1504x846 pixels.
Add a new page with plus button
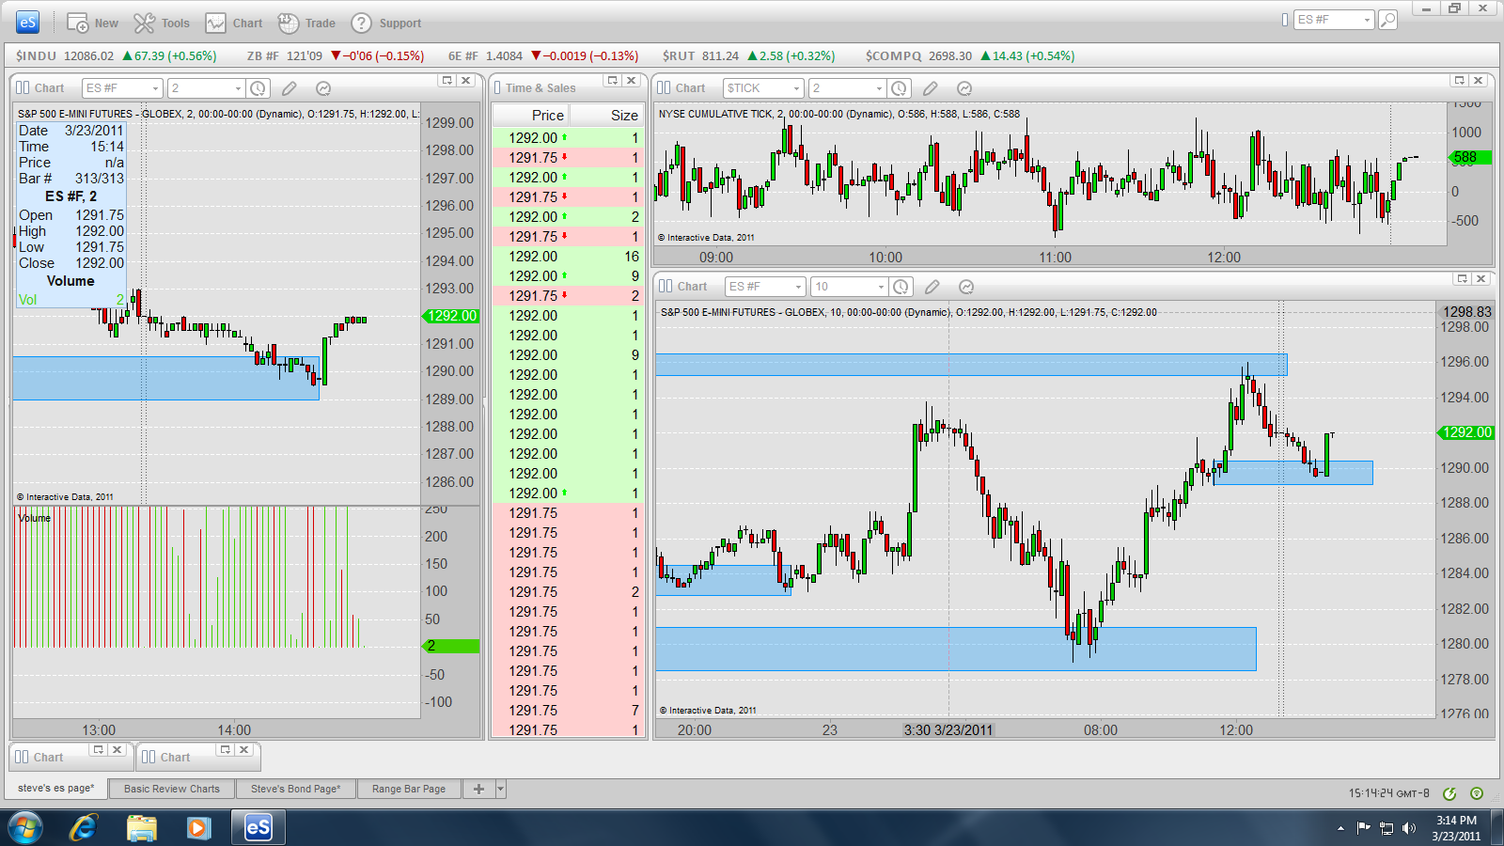(478, 789)
